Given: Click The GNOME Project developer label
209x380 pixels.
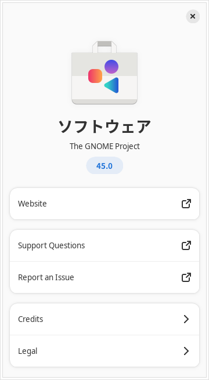Looking at the screenshot, I should pyautogui.click(x=105, y=146).
